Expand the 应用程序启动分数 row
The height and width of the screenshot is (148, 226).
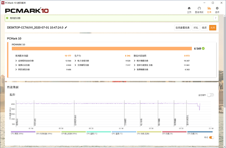[x=16, y=60]
